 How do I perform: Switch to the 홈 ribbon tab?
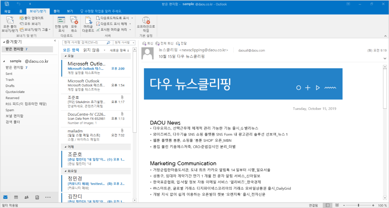pyautogui.click(x=21, y=11)
